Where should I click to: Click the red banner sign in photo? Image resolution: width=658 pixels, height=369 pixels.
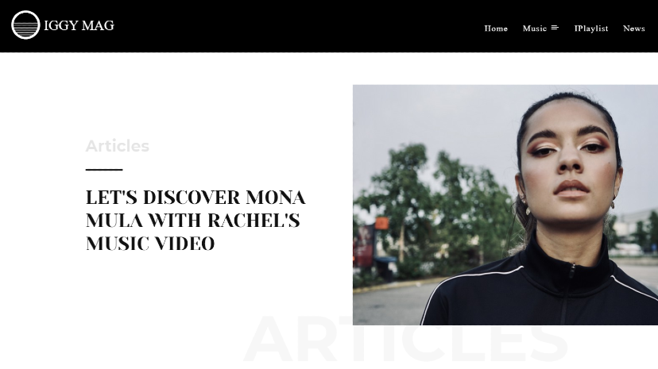(x=363, y=246)
